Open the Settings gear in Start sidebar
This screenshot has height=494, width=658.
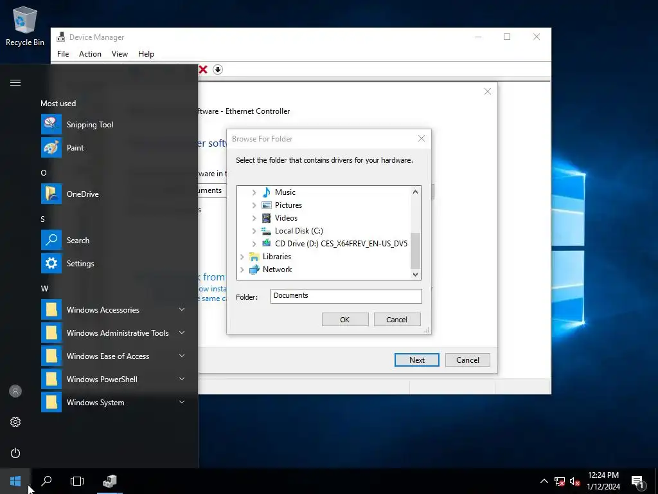pyautogui.click(x=15, y=422)
